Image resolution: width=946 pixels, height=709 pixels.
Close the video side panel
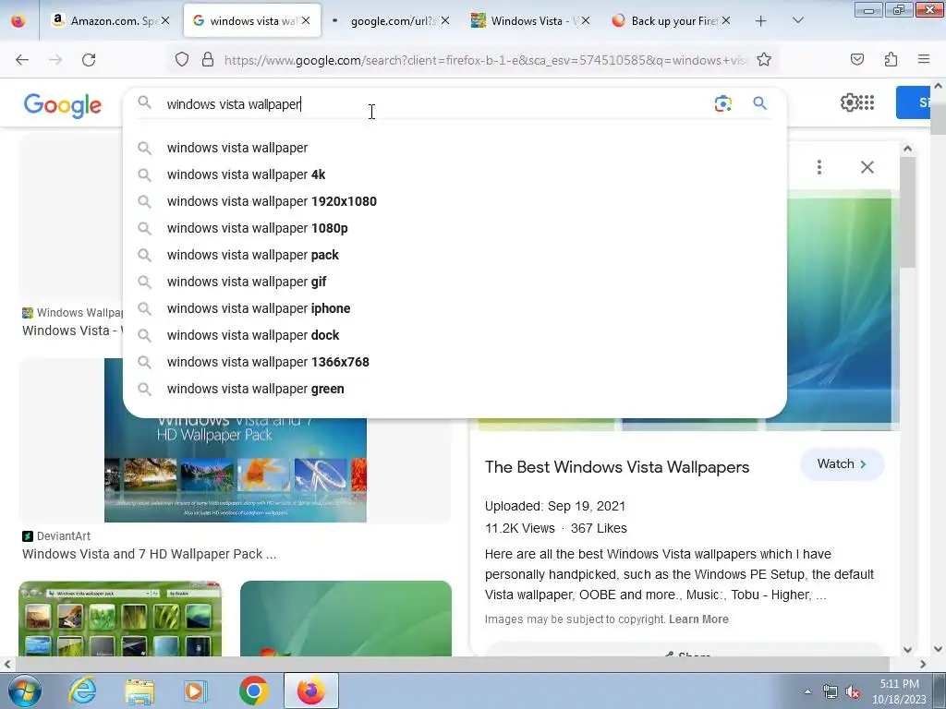click(x=867, y=167)
